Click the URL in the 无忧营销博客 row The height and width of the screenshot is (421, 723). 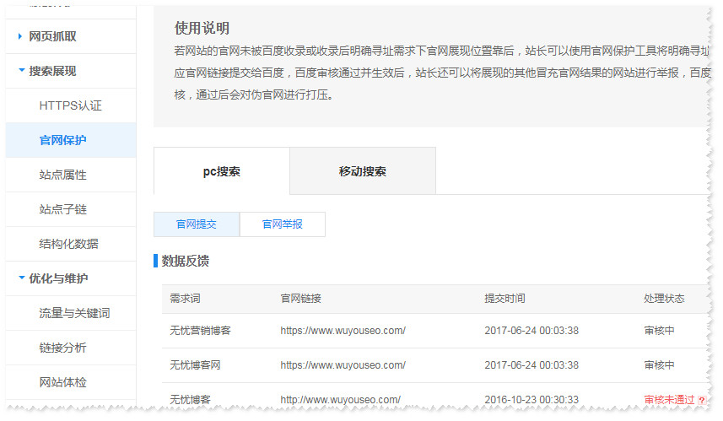343,331
